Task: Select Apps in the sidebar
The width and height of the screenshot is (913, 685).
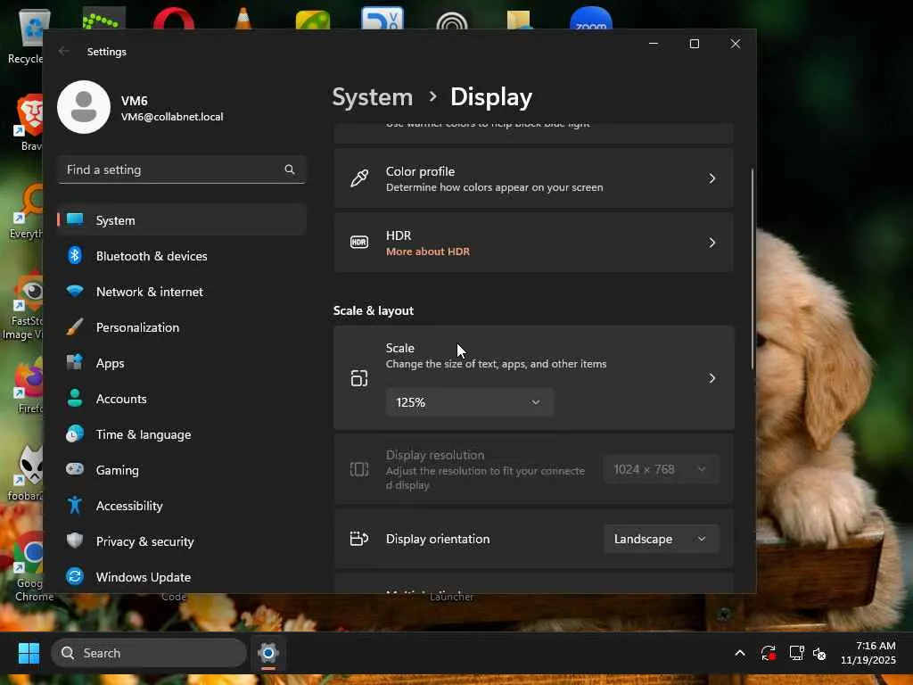Action: pyautogui.click(x=182, y=362)
